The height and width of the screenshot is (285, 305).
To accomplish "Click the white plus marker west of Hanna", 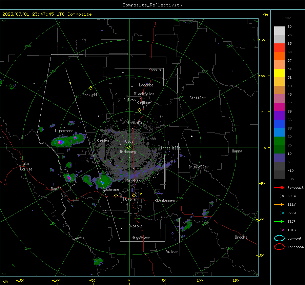I will click(191, 136).
